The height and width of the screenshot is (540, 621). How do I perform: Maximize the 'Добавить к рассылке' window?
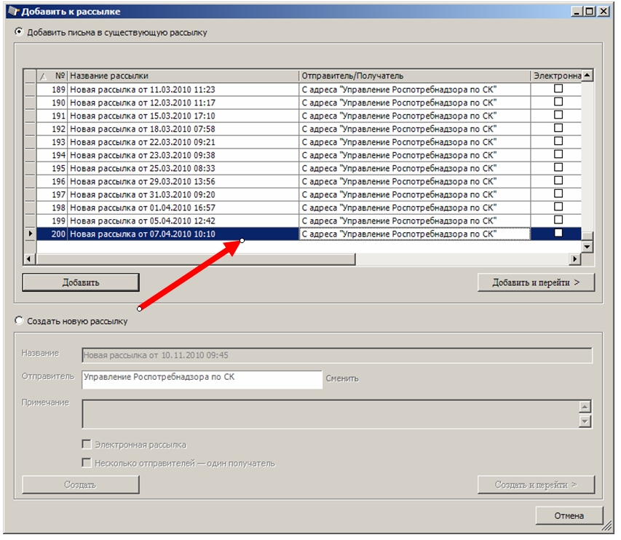[590, 11]
